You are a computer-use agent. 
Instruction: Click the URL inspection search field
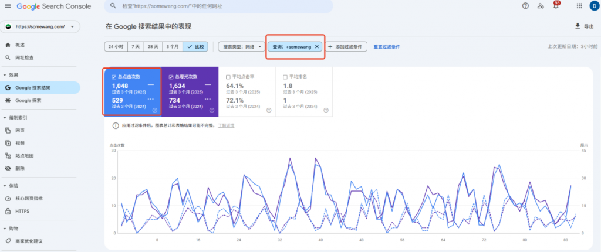(218, 6)
